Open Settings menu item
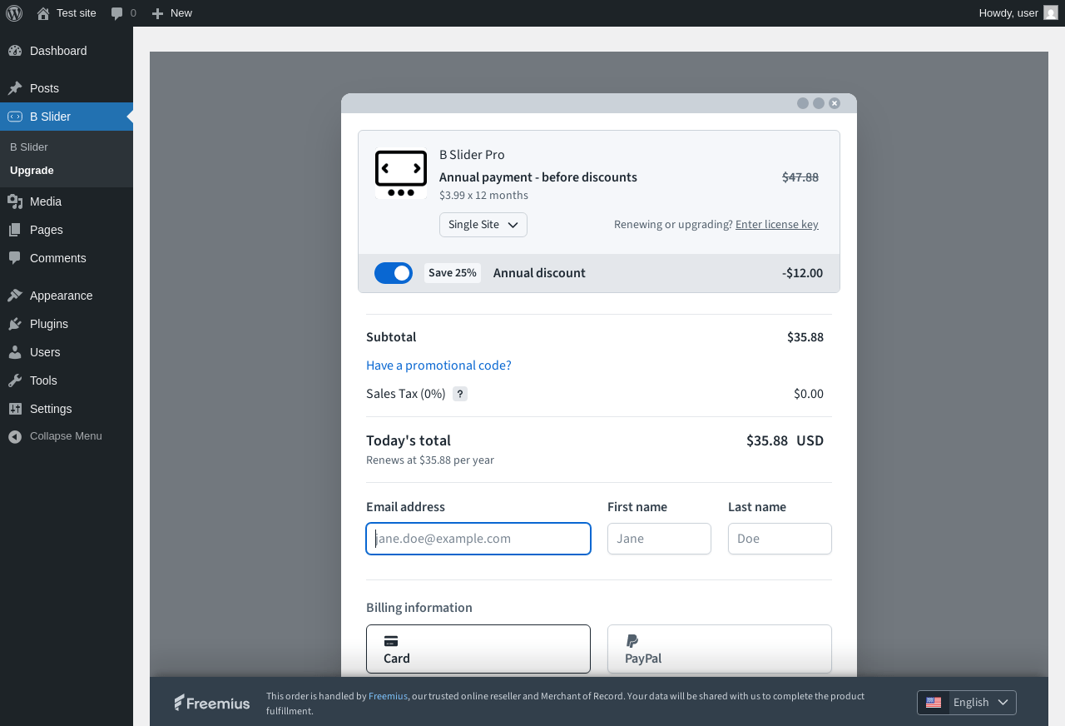Image resolution: width=1065 pixels, height=726 pixels. tap(67, 409)
